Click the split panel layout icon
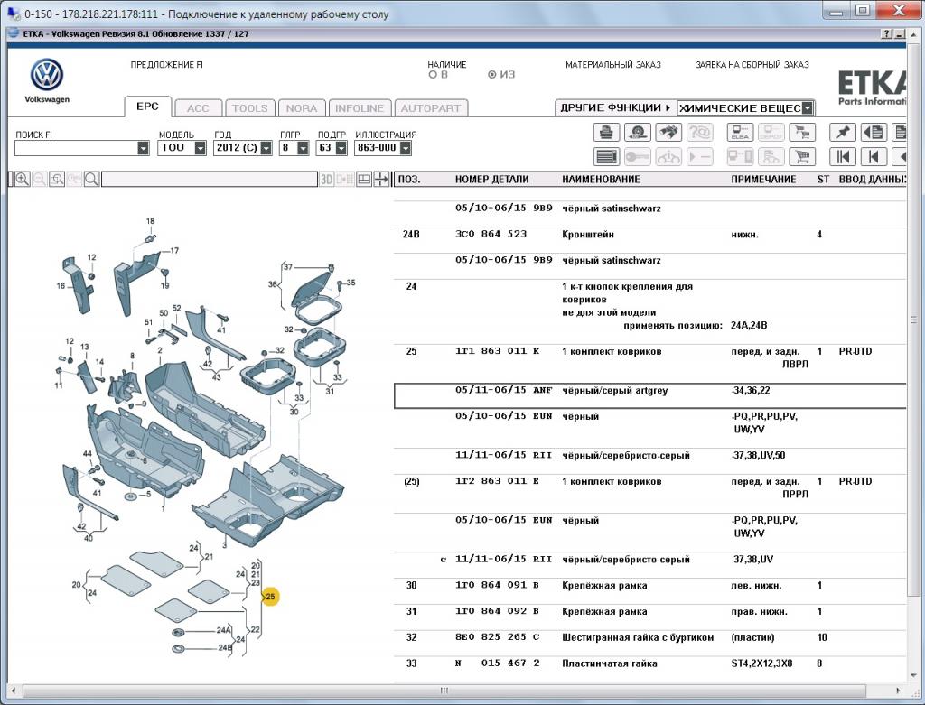Viewport: 925px width, 705px height. [x=364, y=180]
